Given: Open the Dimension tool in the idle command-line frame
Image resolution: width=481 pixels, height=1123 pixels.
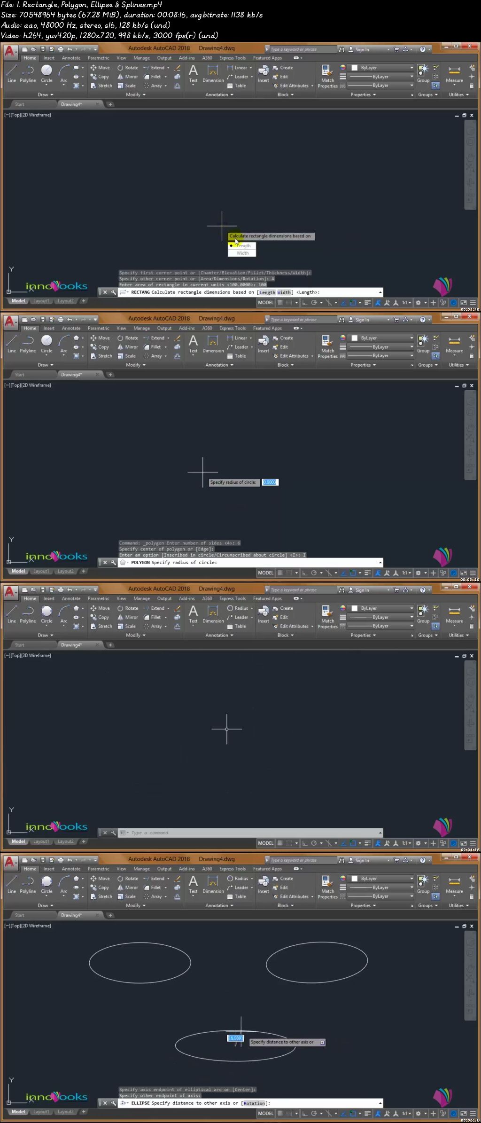Looking at the screenshot, I should point(213,614).
